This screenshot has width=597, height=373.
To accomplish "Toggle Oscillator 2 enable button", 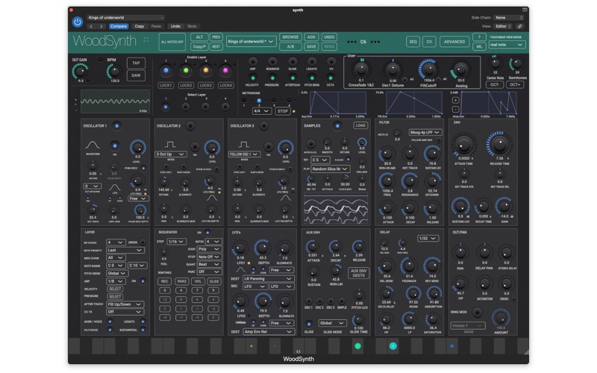I will coord(190,125).
